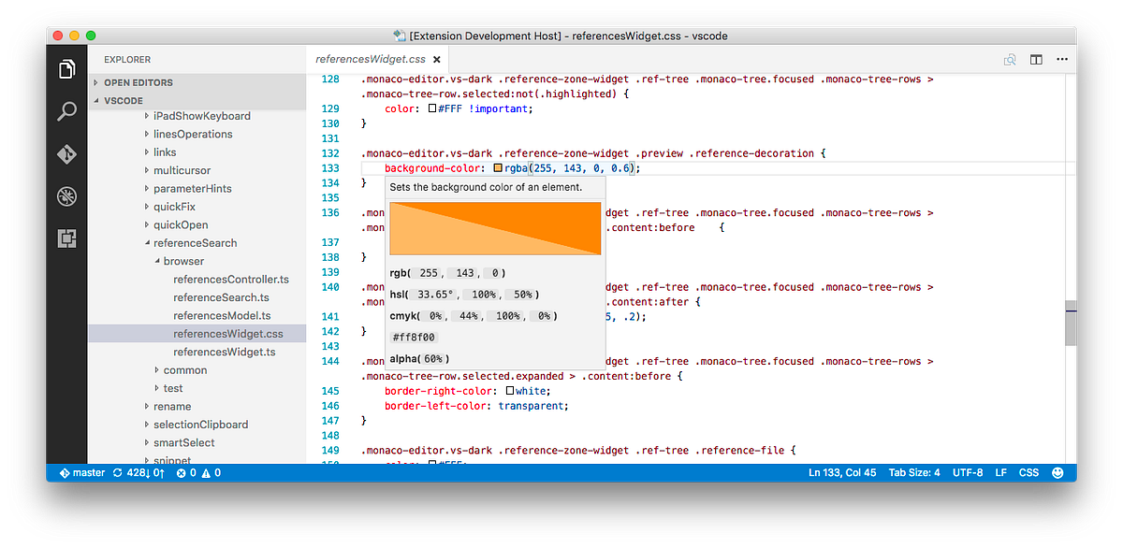Select the Search icon in the activity bar

click(x=66, y=111)
